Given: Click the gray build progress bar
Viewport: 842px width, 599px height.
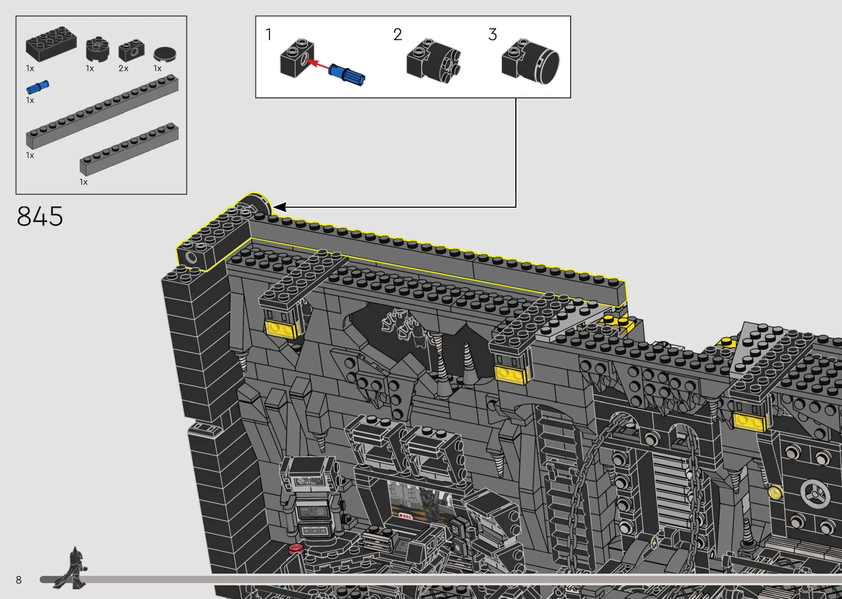Looking at the screenshot, I should [441, 580].
